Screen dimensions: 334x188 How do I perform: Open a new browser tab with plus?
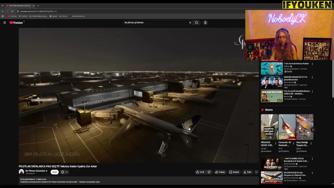38,5
